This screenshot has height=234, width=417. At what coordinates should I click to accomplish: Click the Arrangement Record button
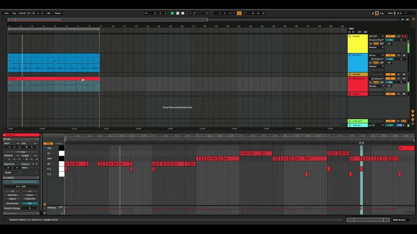click(x=182, y=13)
